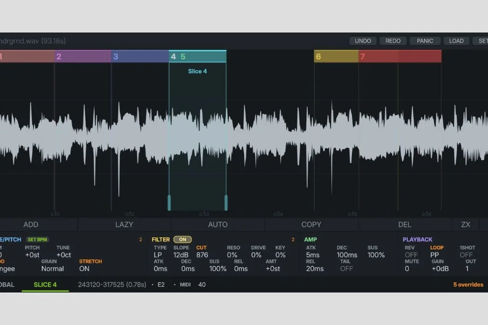Enable 1SHOT playback mode
This screenshot has height=325, width=488.
click(x=466, y=255)
